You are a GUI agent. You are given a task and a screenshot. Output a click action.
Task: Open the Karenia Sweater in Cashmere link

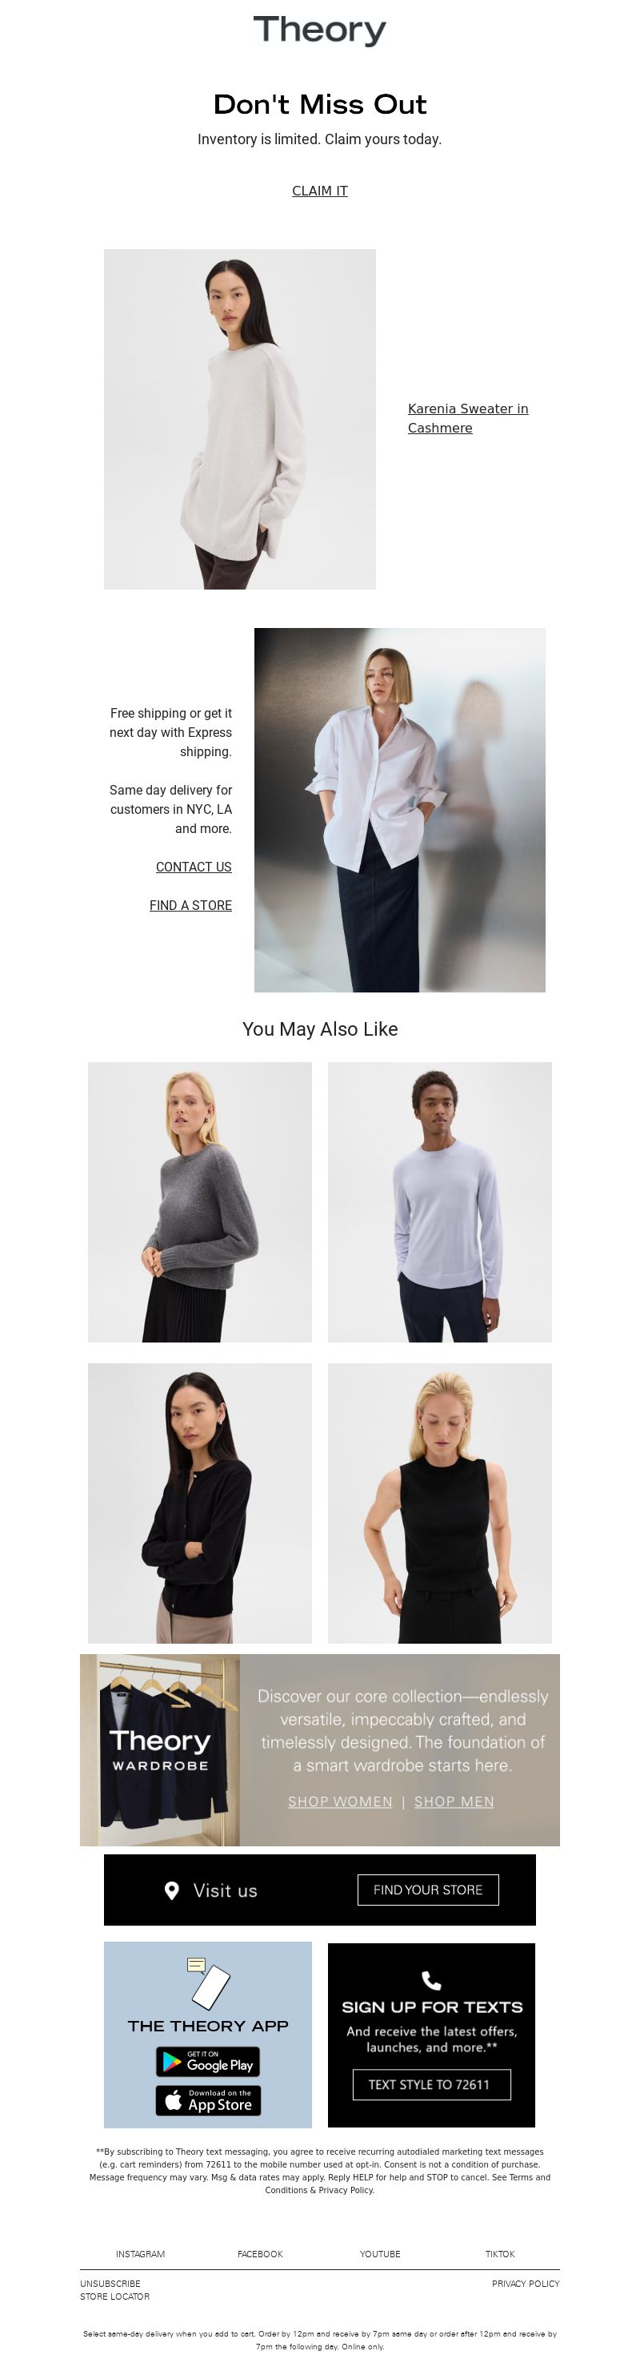coord(468,418)
